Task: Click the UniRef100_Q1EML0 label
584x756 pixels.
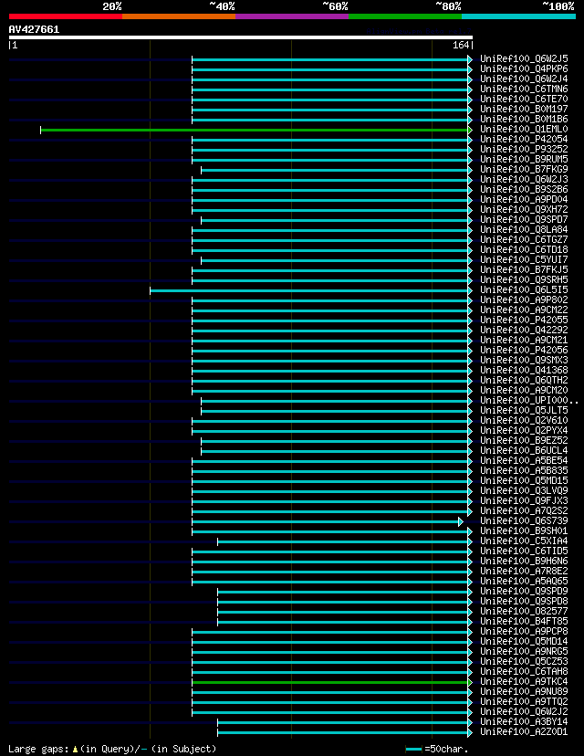Action: tap(524, 130)
